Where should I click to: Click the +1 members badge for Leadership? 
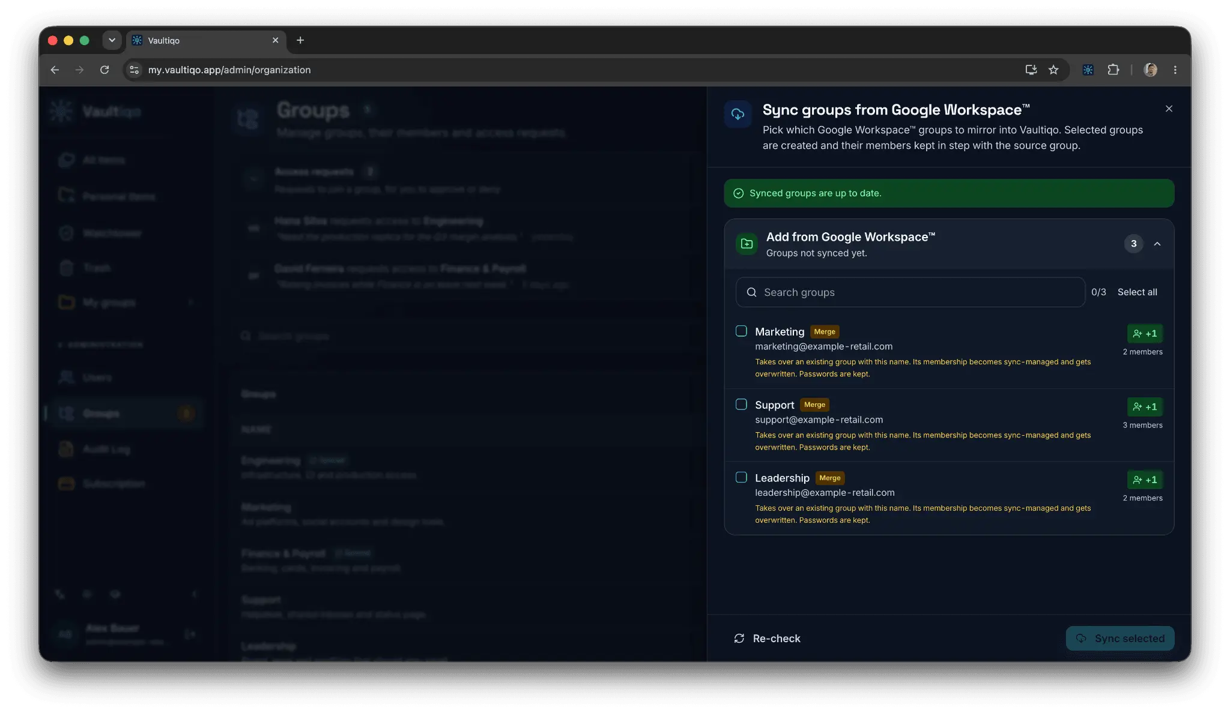(1145, 480)
